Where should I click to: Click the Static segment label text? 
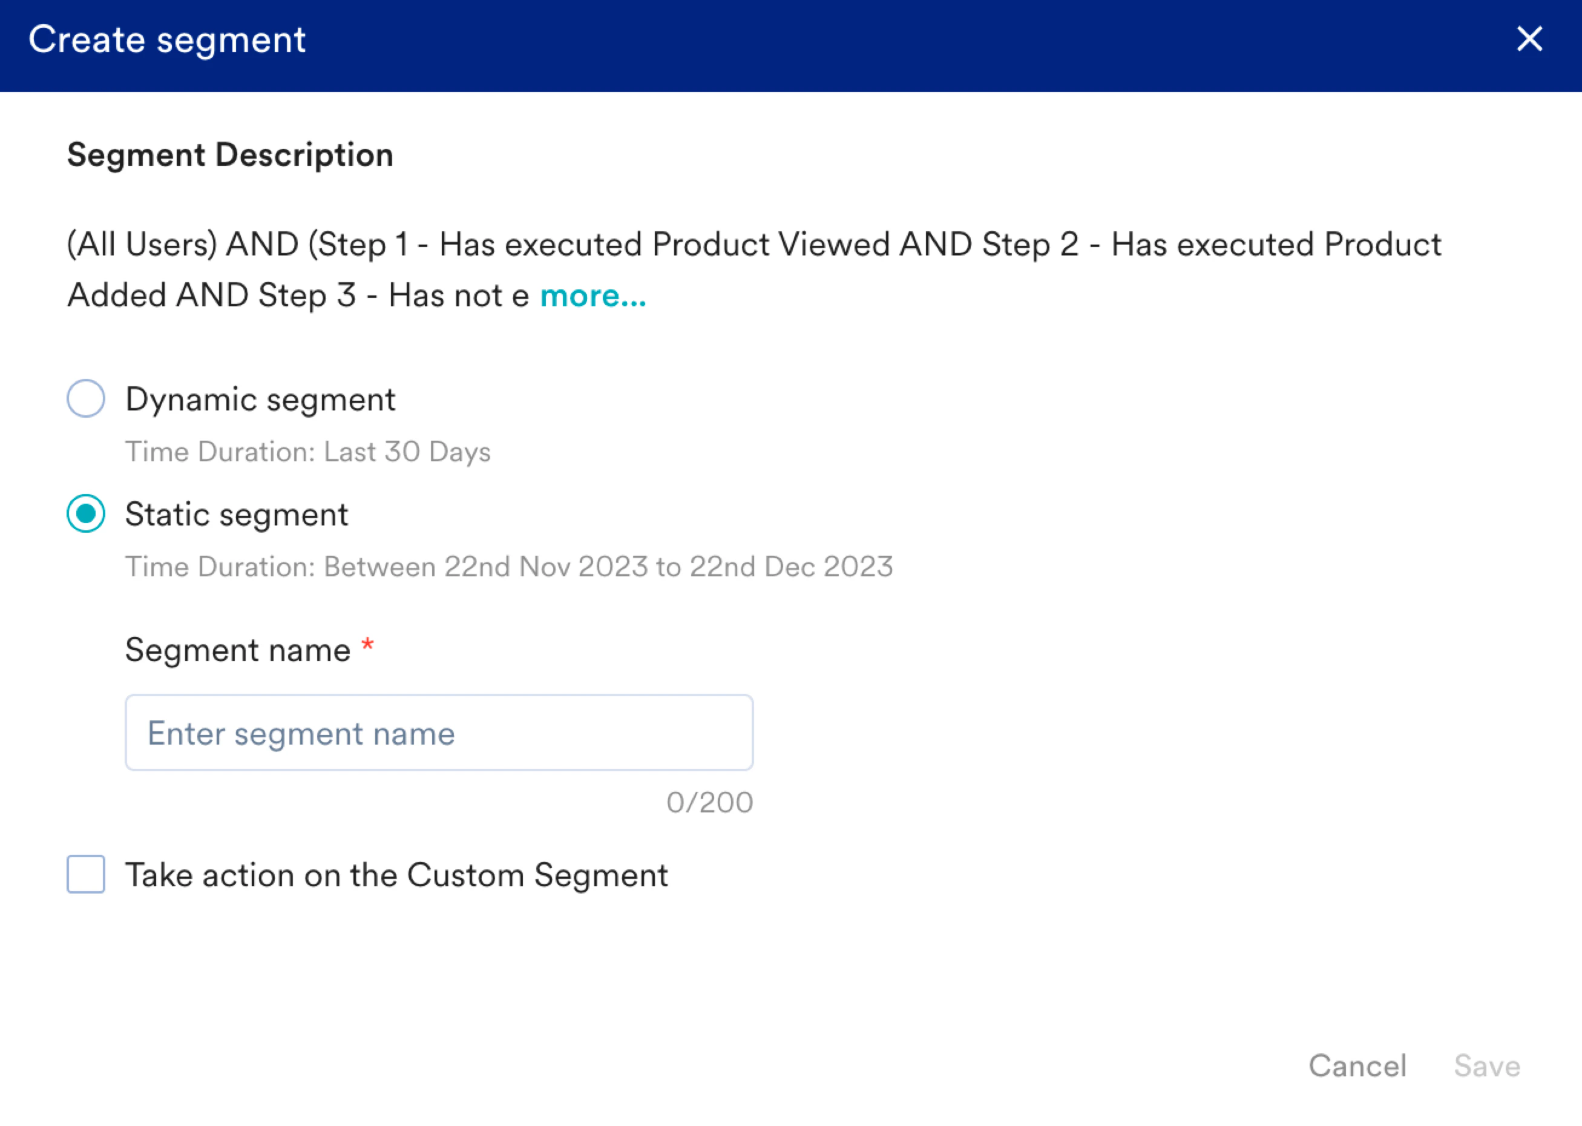(236, 515)
